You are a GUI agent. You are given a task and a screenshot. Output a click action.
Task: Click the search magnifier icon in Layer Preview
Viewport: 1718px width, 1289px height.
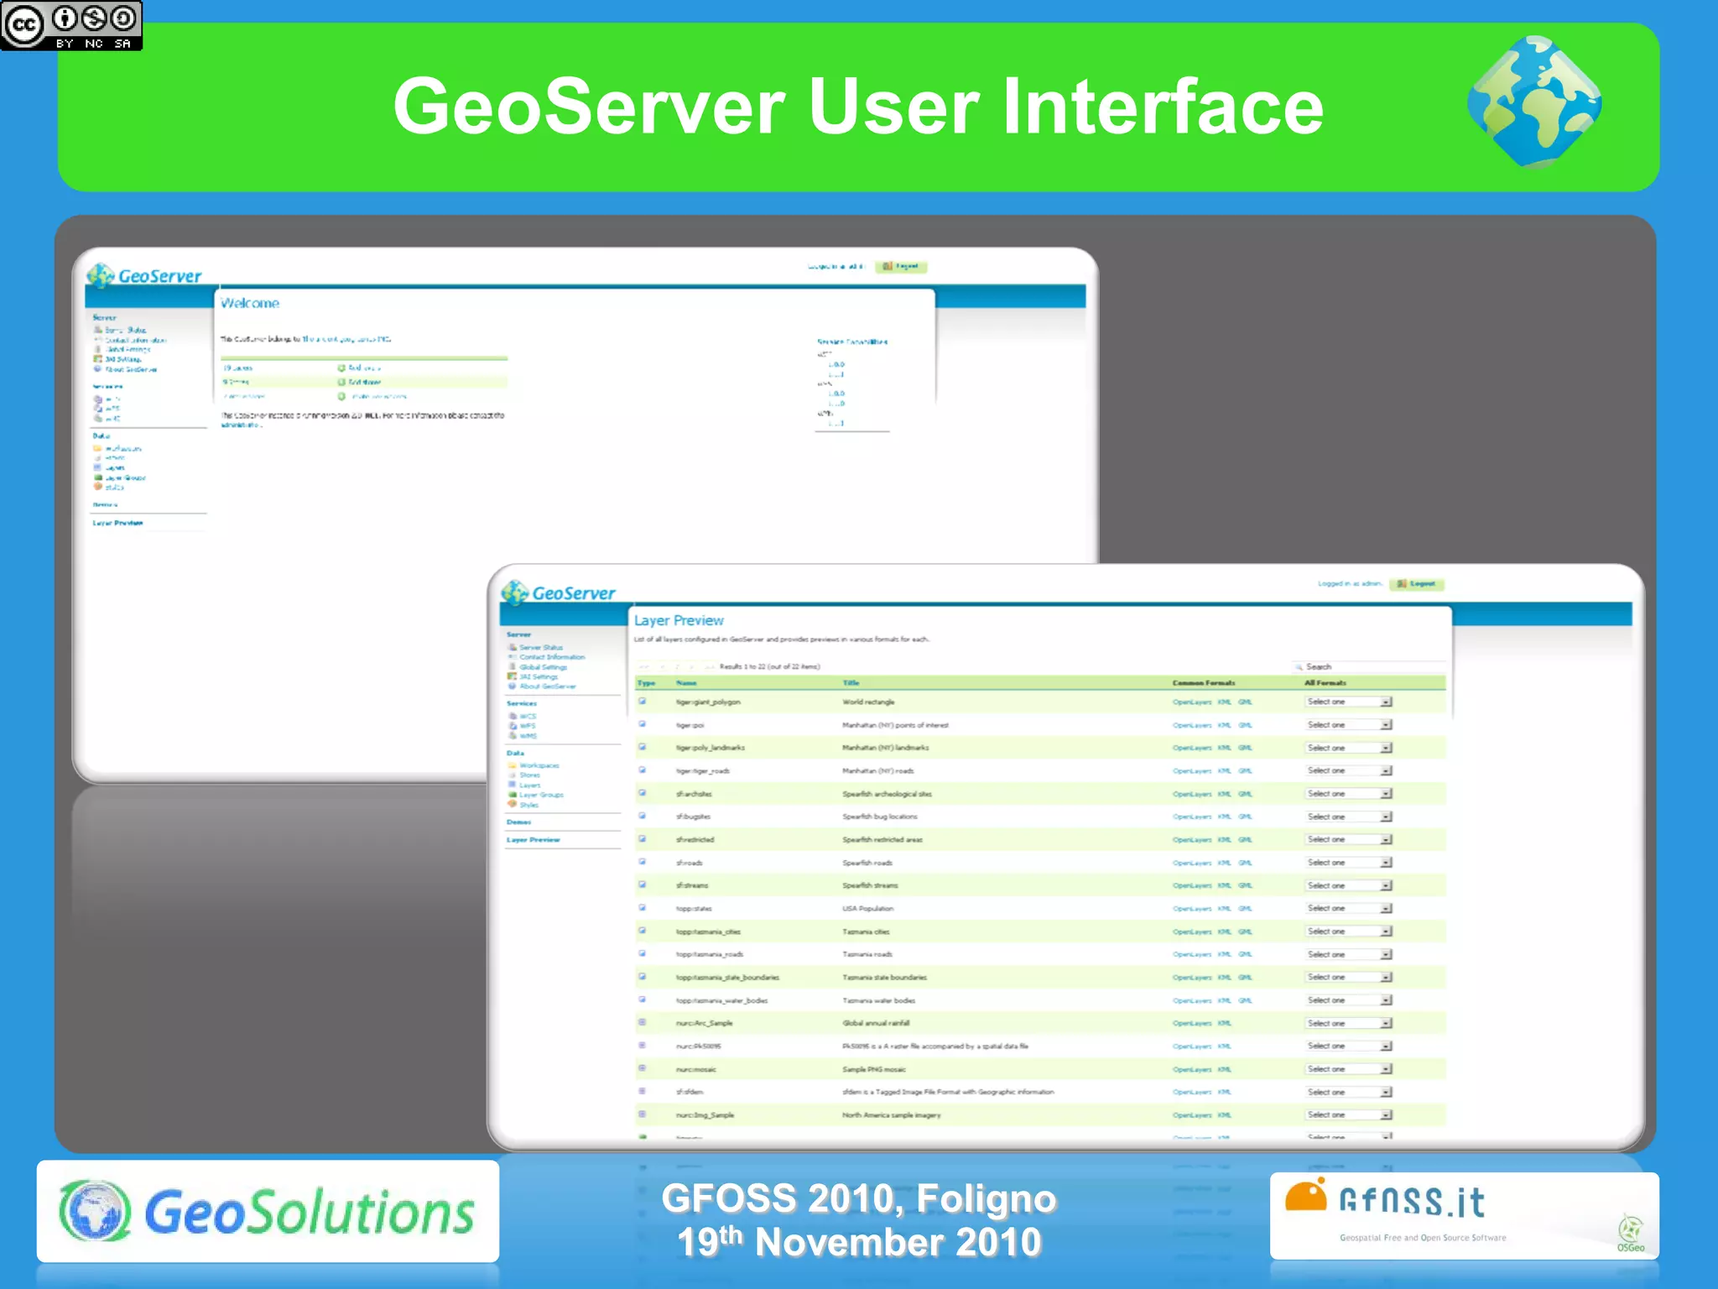tap(1299, 666)
